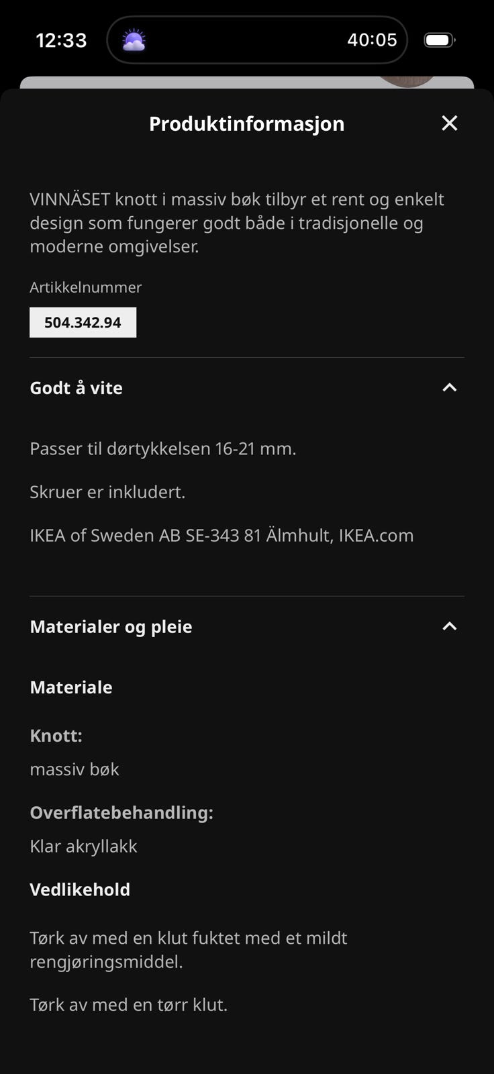Tap the Produktinformasjon header title

[246, 124]
